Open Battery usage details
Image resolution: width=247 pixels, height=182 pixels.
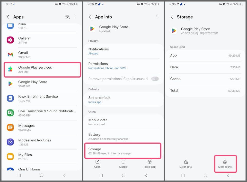point(123,136)
